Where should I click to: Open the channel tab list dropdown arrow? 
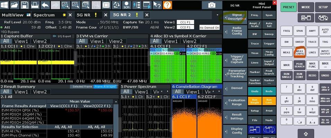(217, 15)
